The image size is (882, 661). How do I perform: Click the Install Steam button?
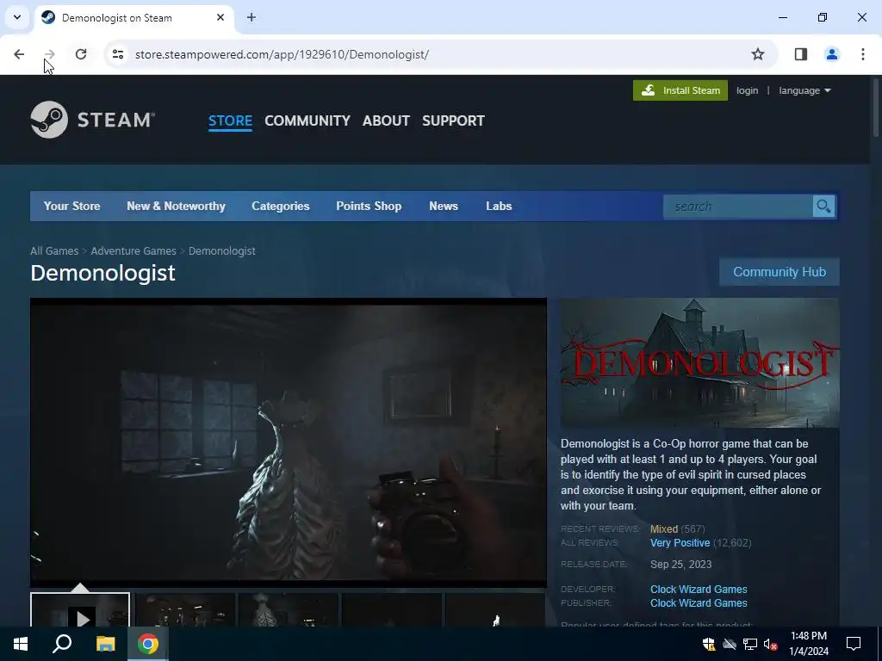click(680, 90)
